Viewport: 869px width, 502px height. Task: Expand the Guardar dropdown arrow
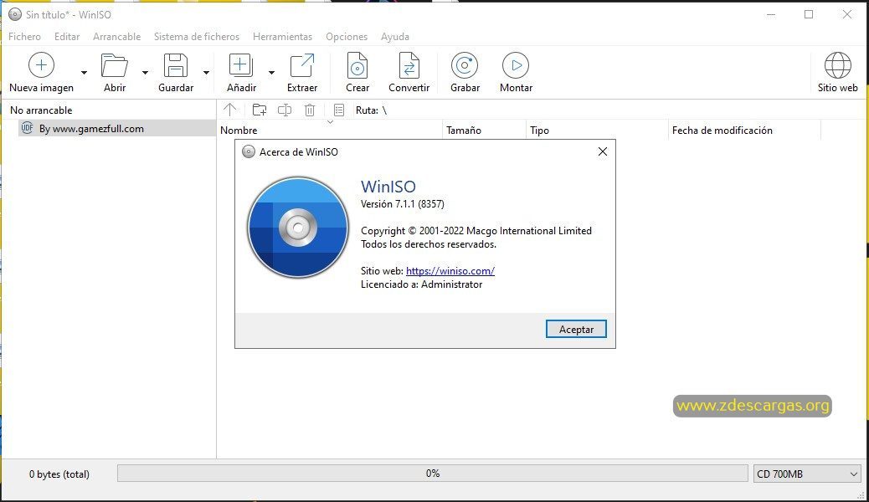click(x=206, y=73)
